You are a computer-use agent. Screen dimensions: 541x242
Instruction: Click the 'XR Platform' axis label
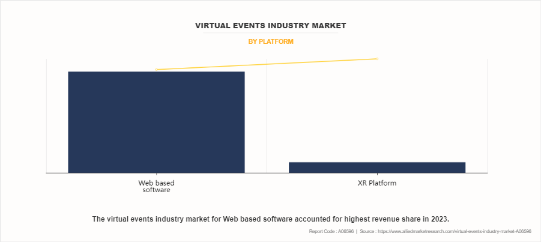coord(377,183)
